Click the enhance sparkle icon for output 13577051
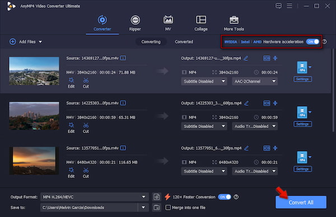This screenshot has width=336, height=217. (x=276, y=148)
